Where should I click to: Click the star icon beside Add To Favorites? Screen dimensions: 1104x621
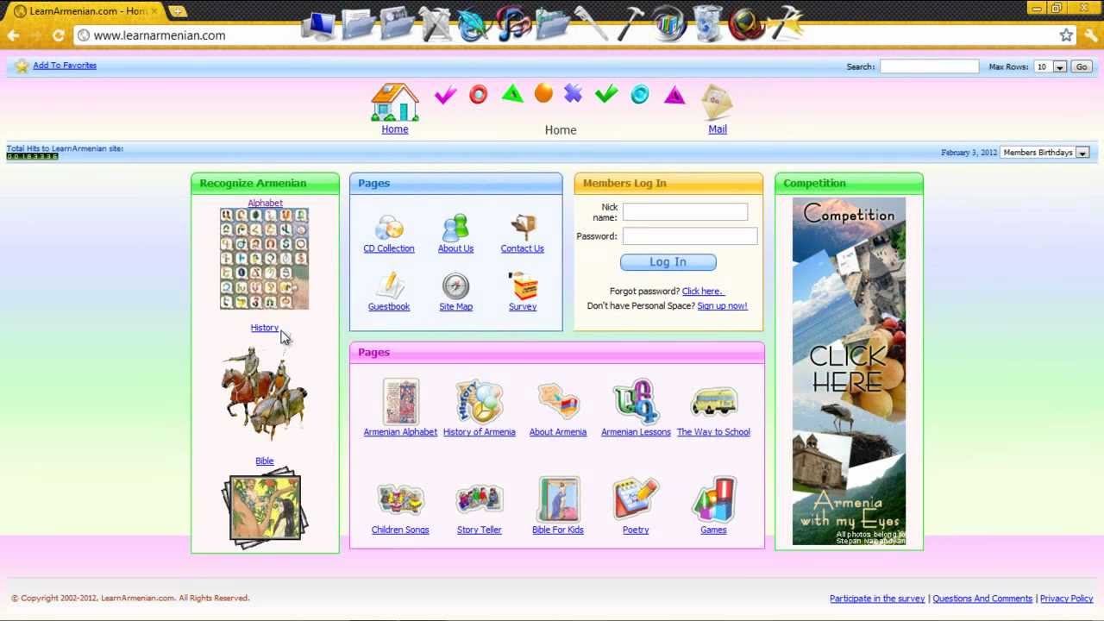pos(22,66)
